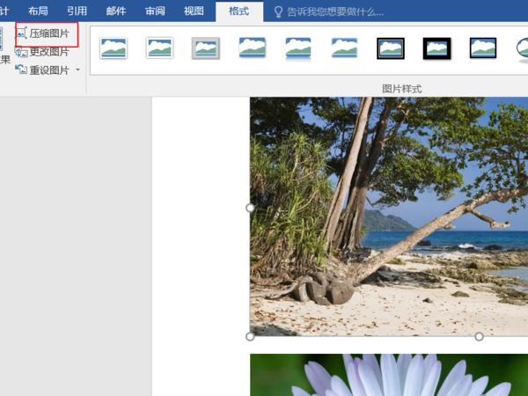Viewport: 528px width, 396px height.
Task: Pick the sixth picture style thumbnail
Action: coord(344,48)
